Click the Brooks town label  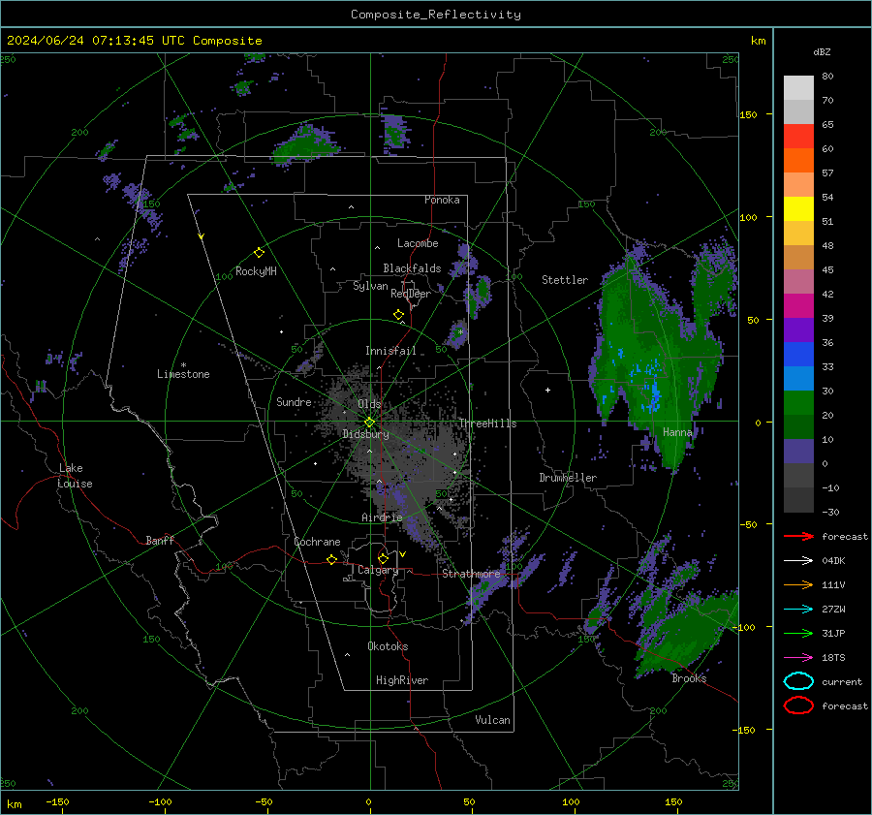689,678
